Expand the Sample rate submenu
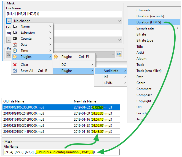Image resolution: width=182 pixels, height=157 pixels. click(153, 28)
